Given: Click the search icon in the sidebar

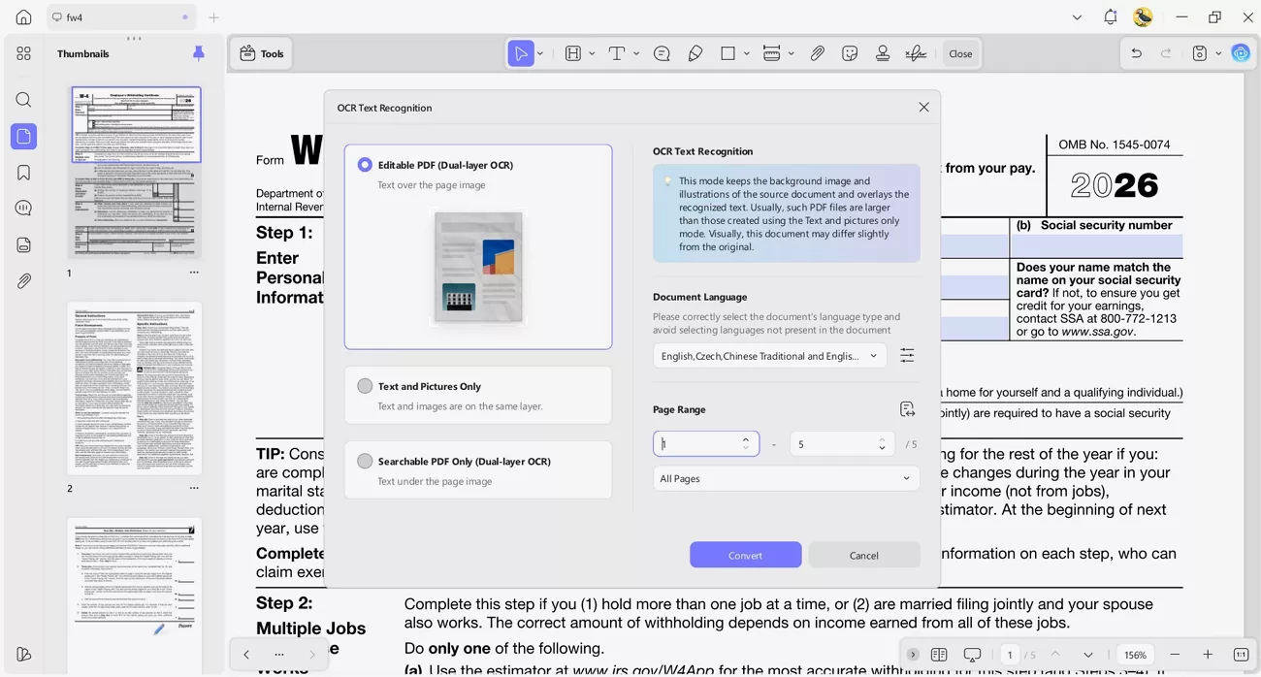Looking at the screenshot, I should [x=23, y=99].
